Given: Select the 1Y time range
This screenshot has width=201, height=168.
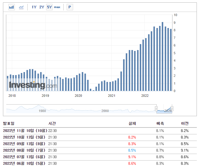Looking at the screenshot, I should coord(34,7).
